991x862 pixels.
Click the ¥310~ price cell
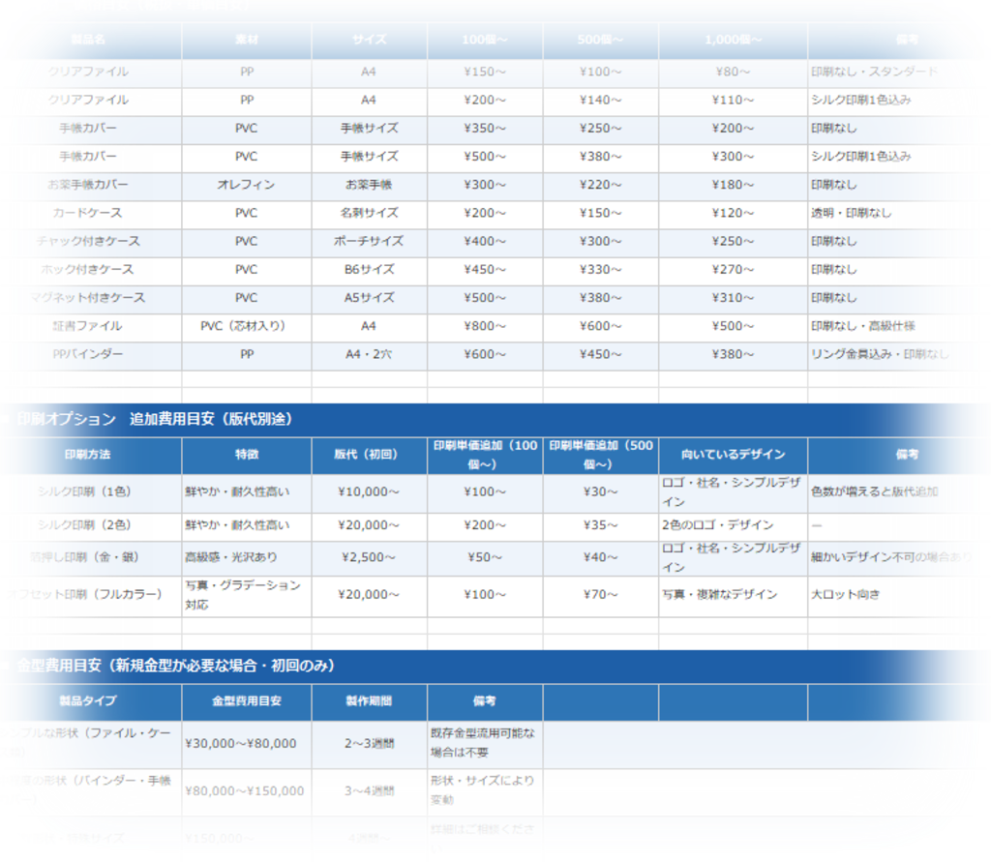tap(733, 298)
